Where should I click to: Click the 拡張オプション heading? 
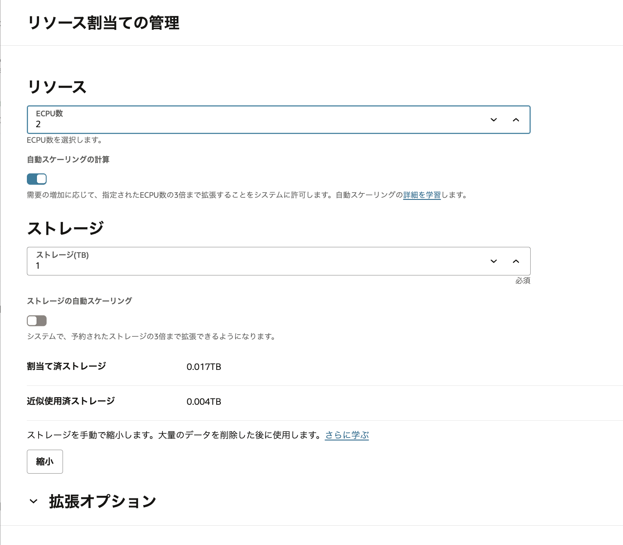tap(102, 501)
